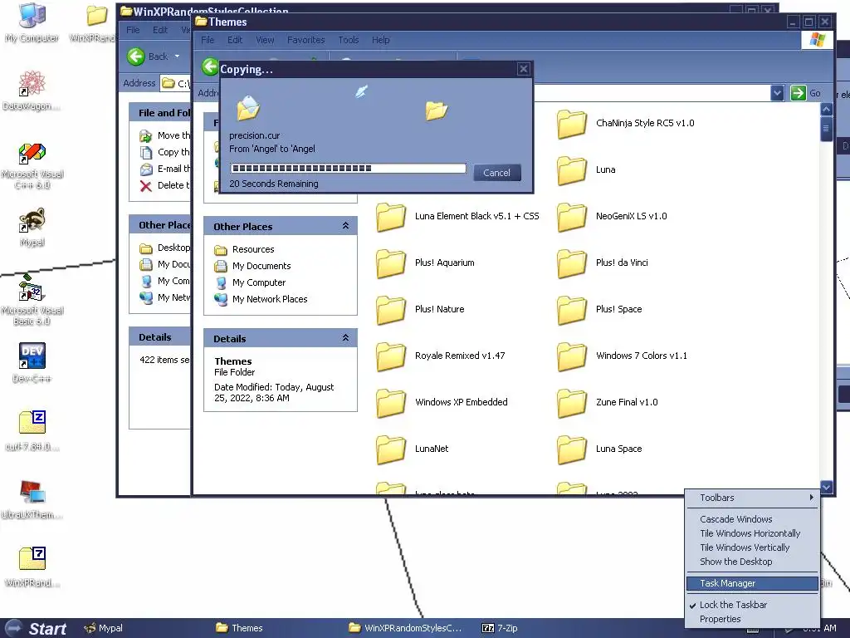
Task: Select the Windows 7 Colors v1.1 folder
Action: pos(622,356)
